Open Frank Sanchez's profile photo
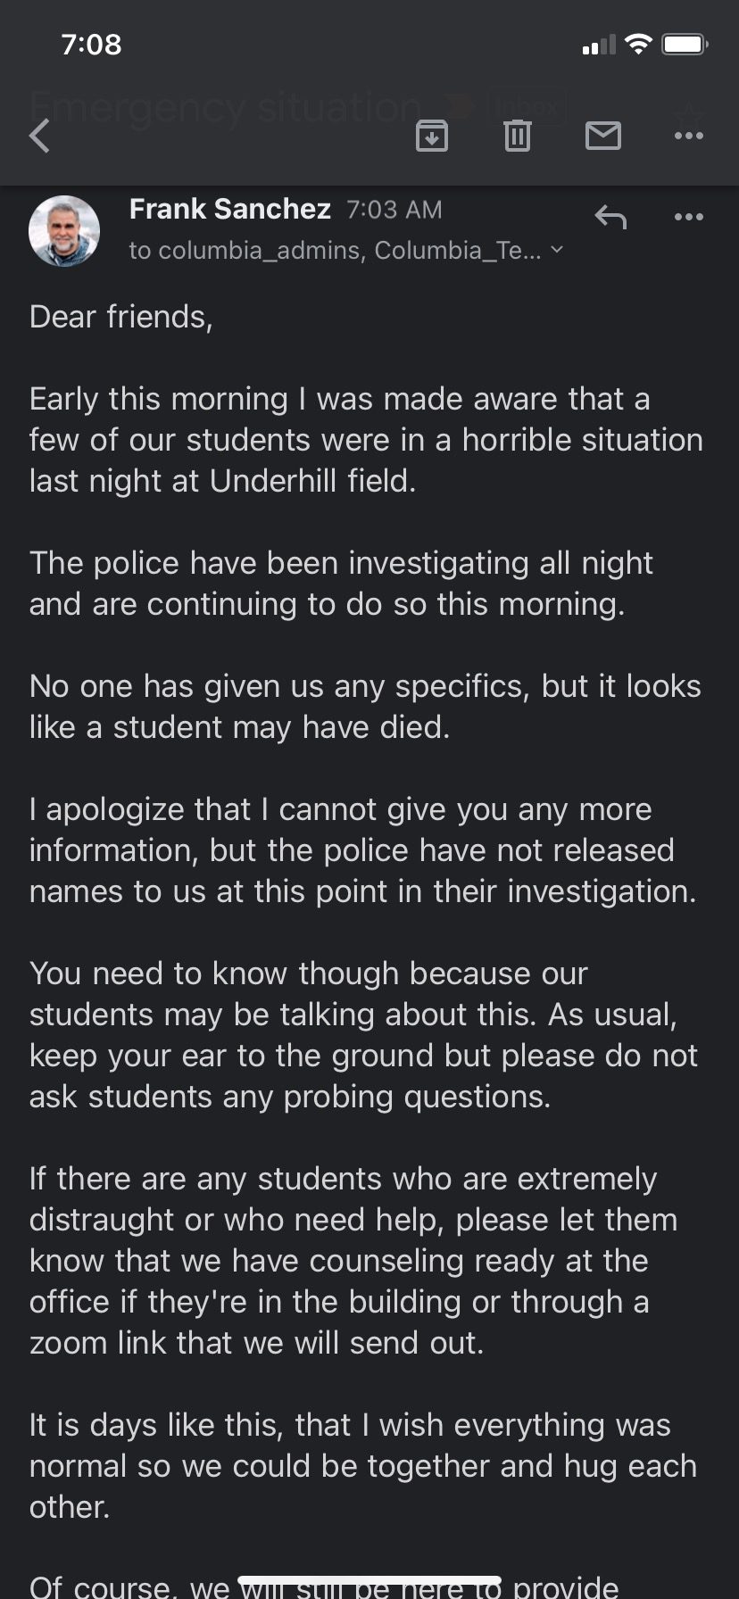739x1599 pixels. (x=64, y=230)
